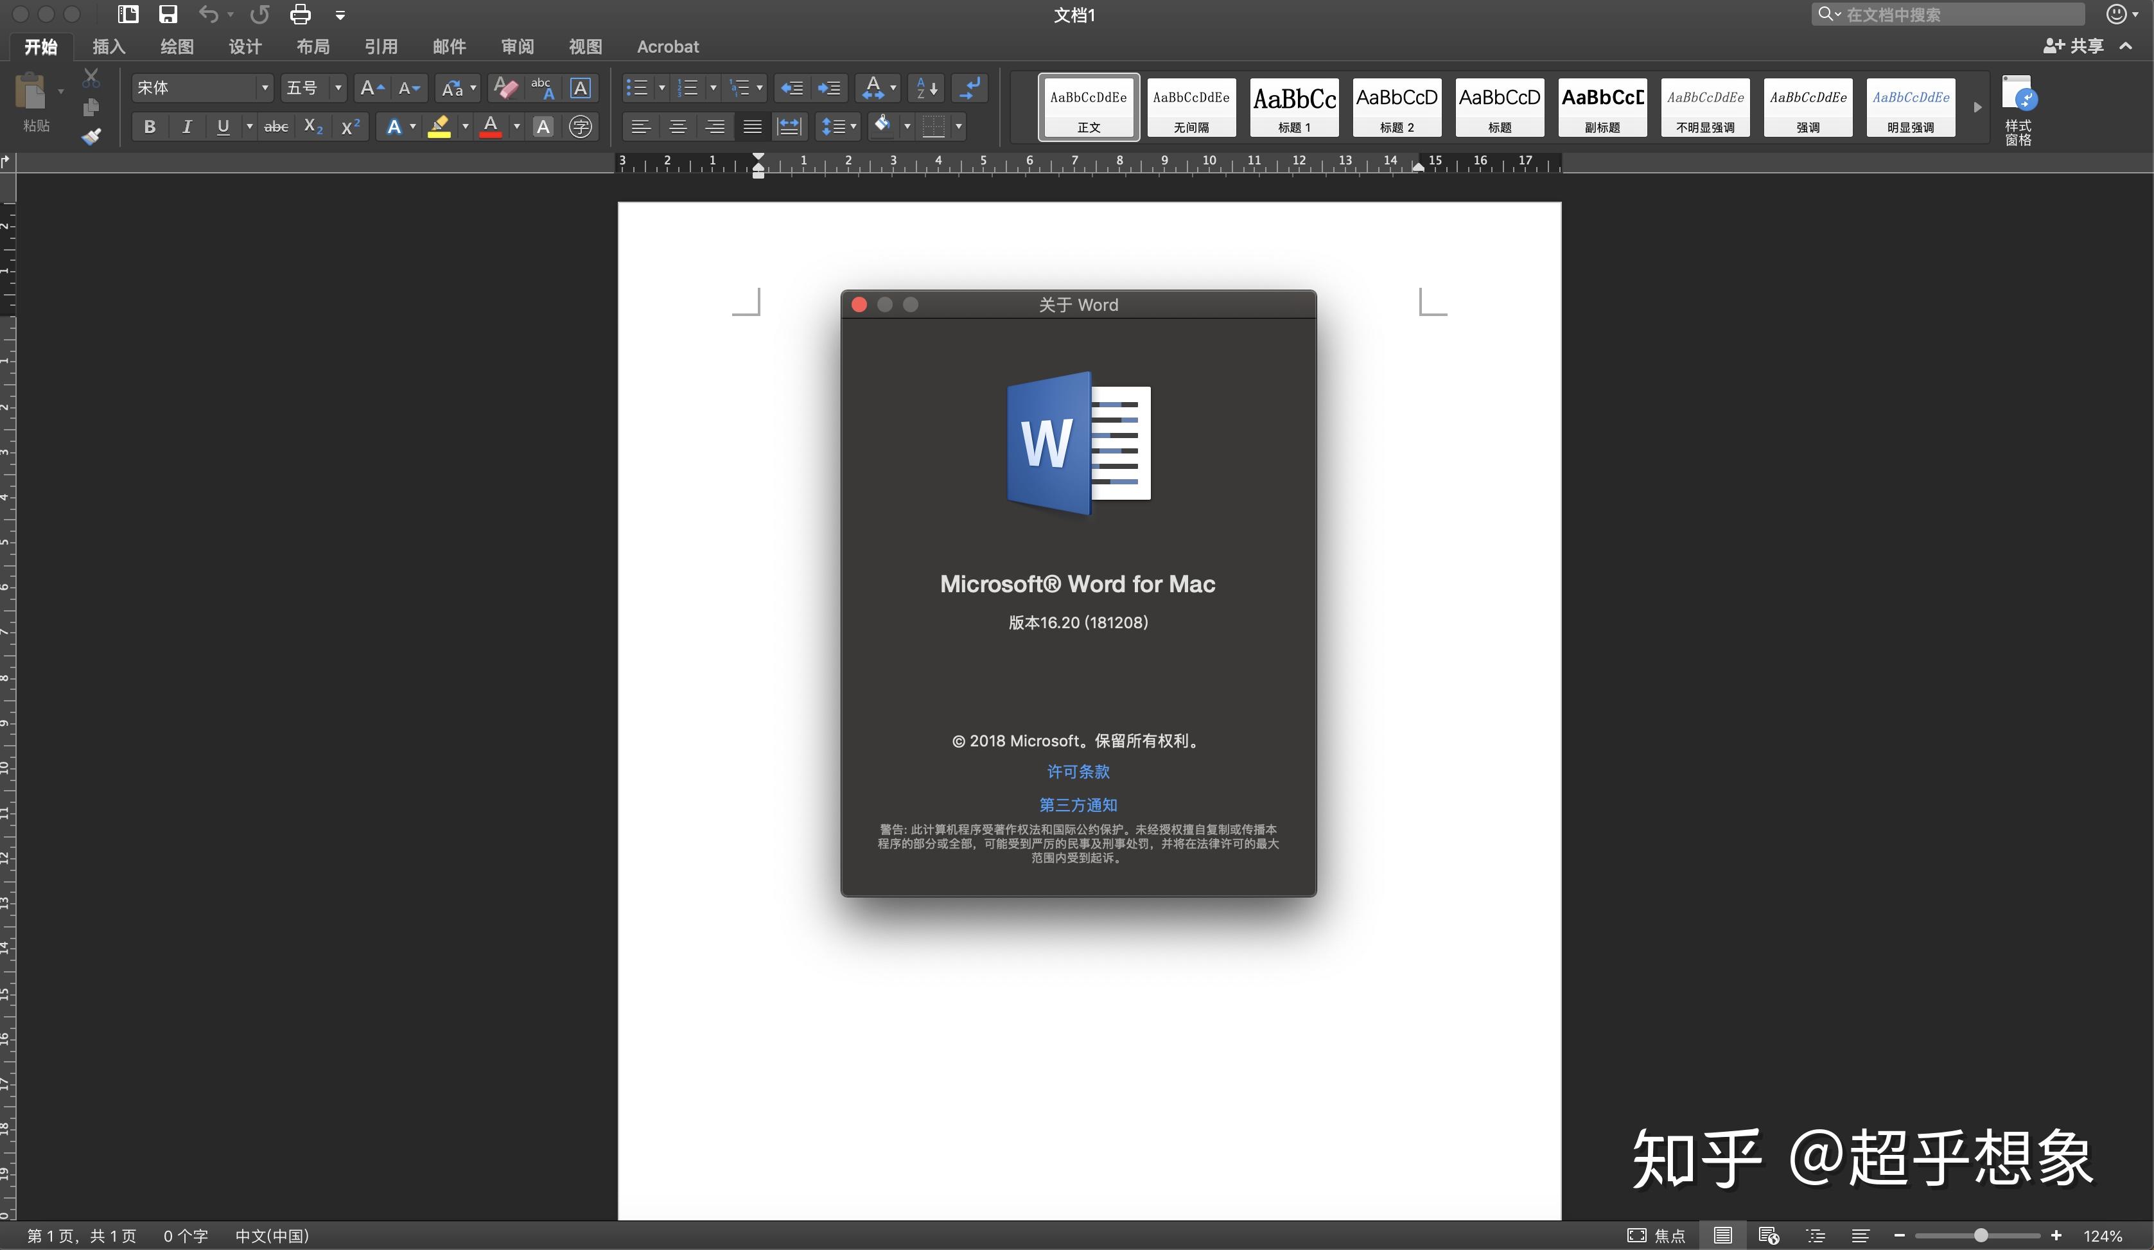
Task: Click the phonetic guide (abc A) icon
Action: coord(543,87)
